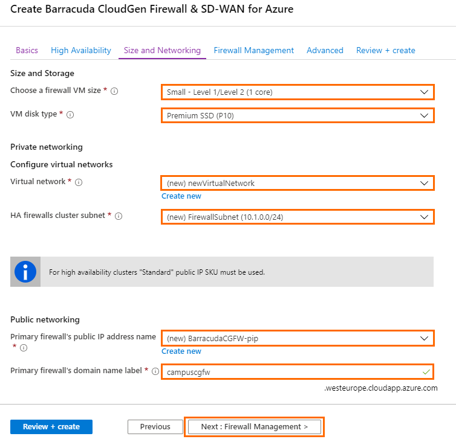Open the Virtual network dropdown
This screenshot has height=445, width=456.
298,183
